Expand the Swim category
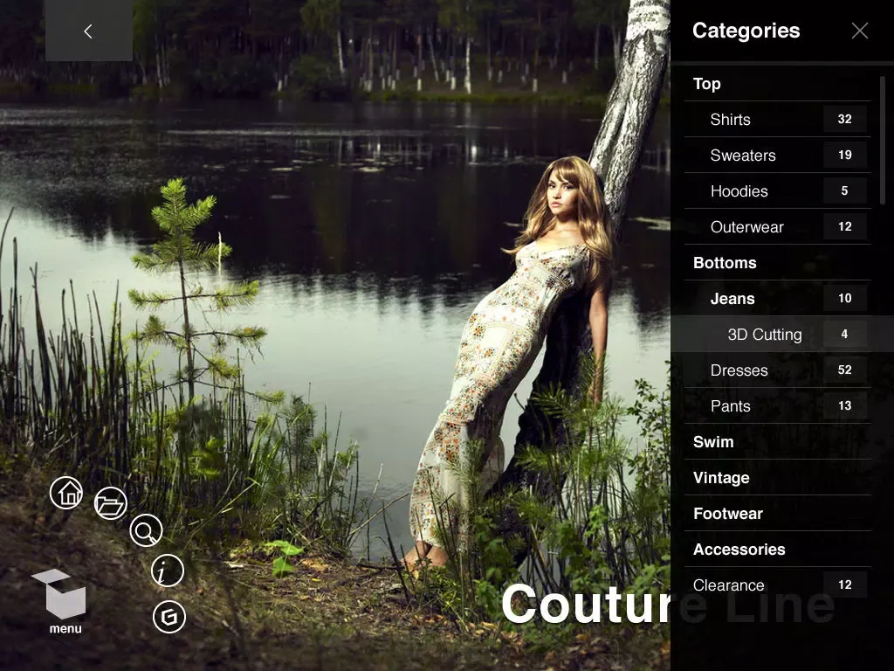Image resolution: width=894 pixels, height=671 pixels. (778, 442)
